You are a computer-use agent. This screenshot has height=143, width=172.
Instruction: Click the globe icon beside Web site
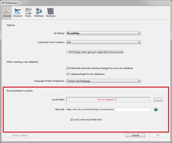[156, 109]
